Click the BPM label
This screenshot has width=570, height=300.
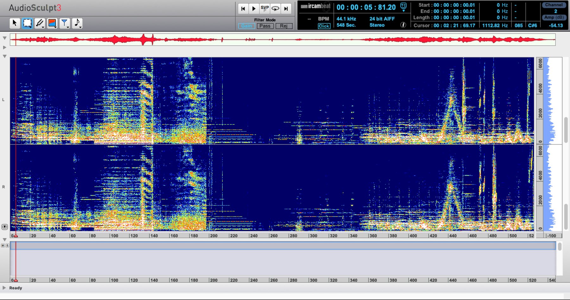[x=324, y=19]
